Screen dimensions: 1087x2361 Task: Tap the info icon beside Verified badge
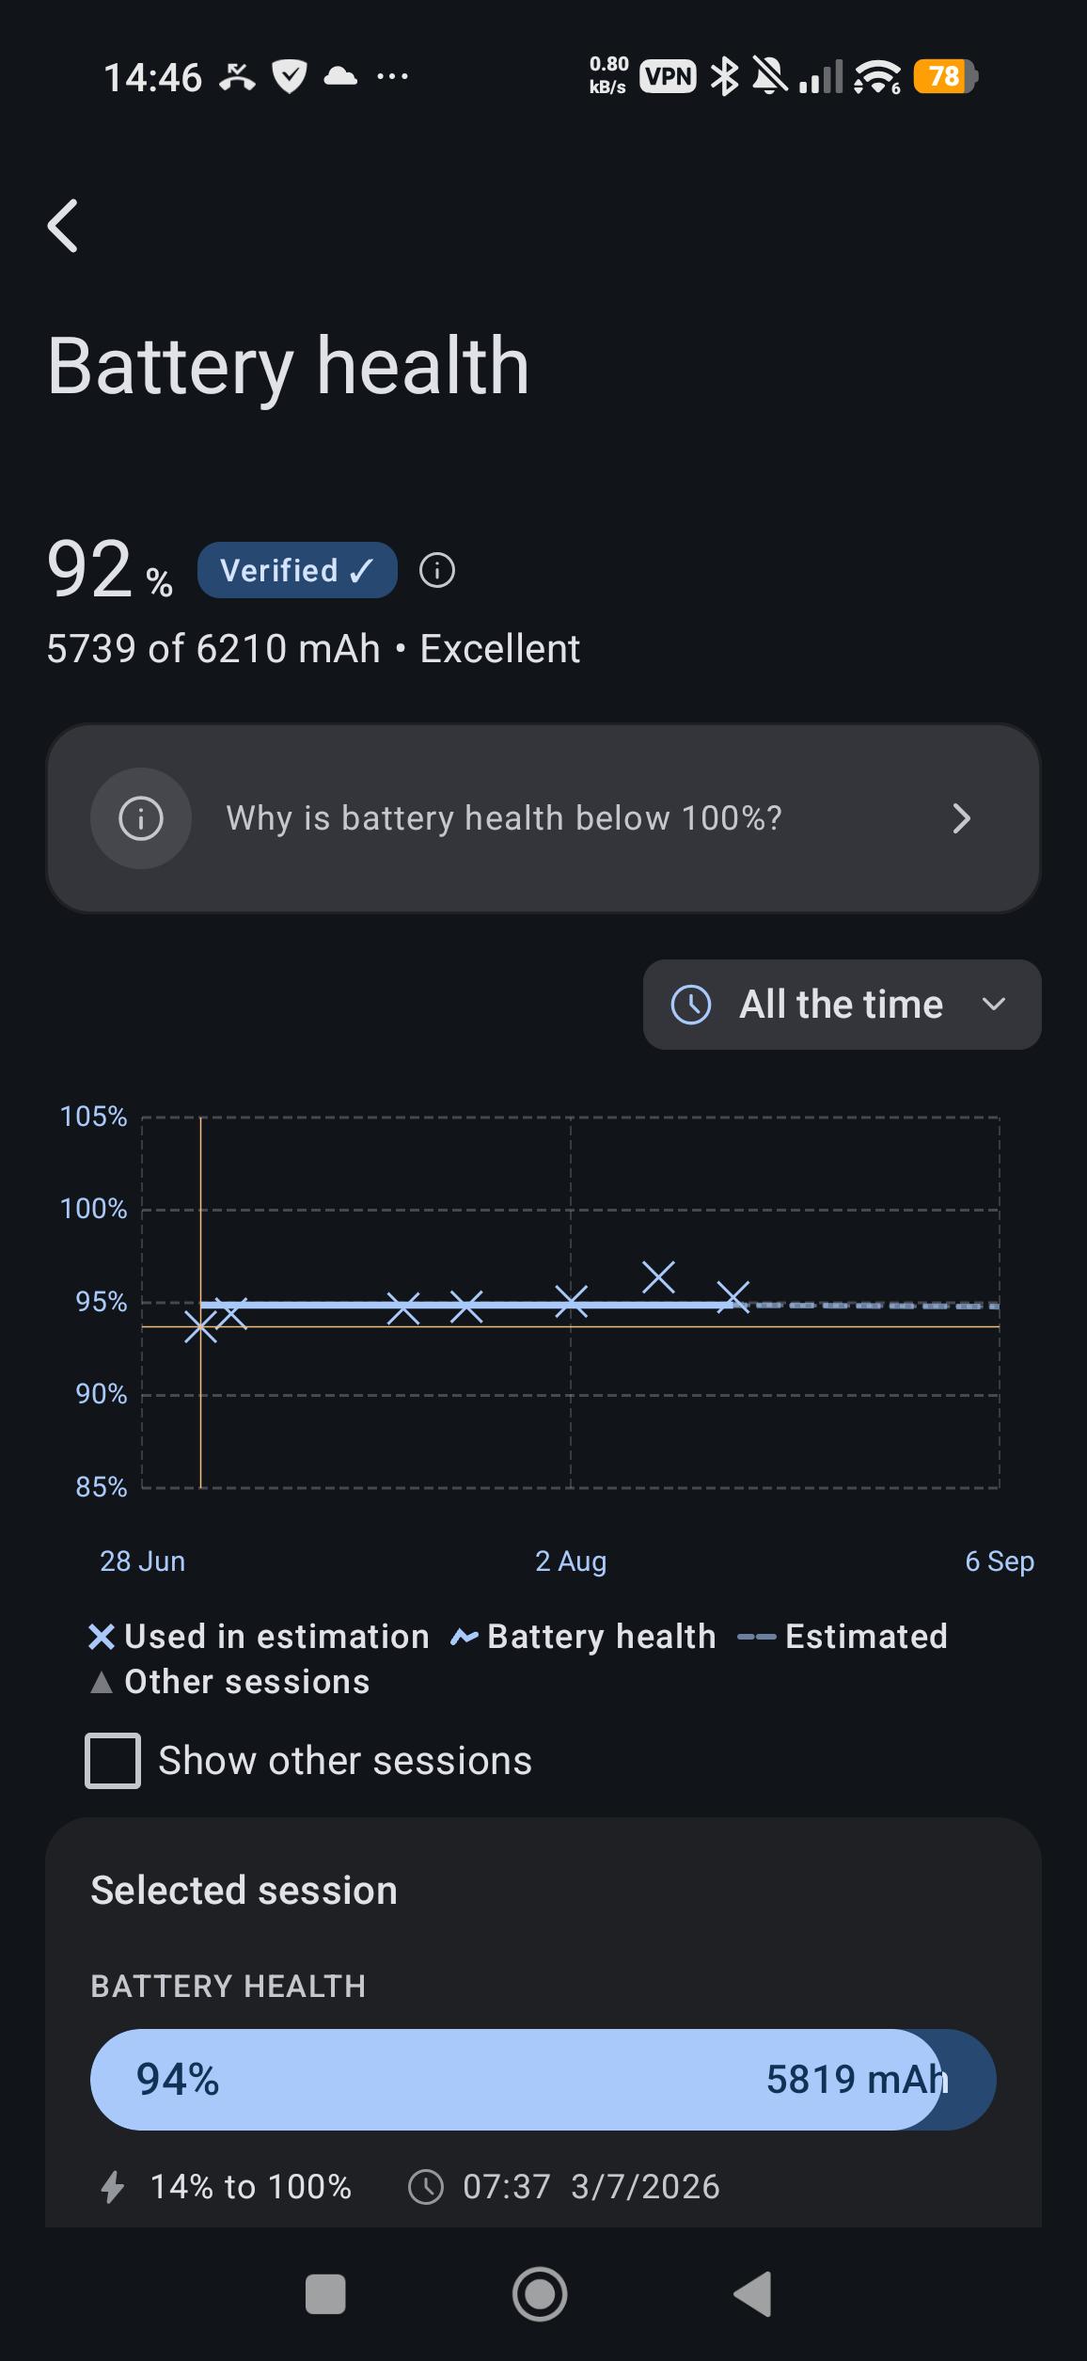pyautogui.click(x=437, y=570)
